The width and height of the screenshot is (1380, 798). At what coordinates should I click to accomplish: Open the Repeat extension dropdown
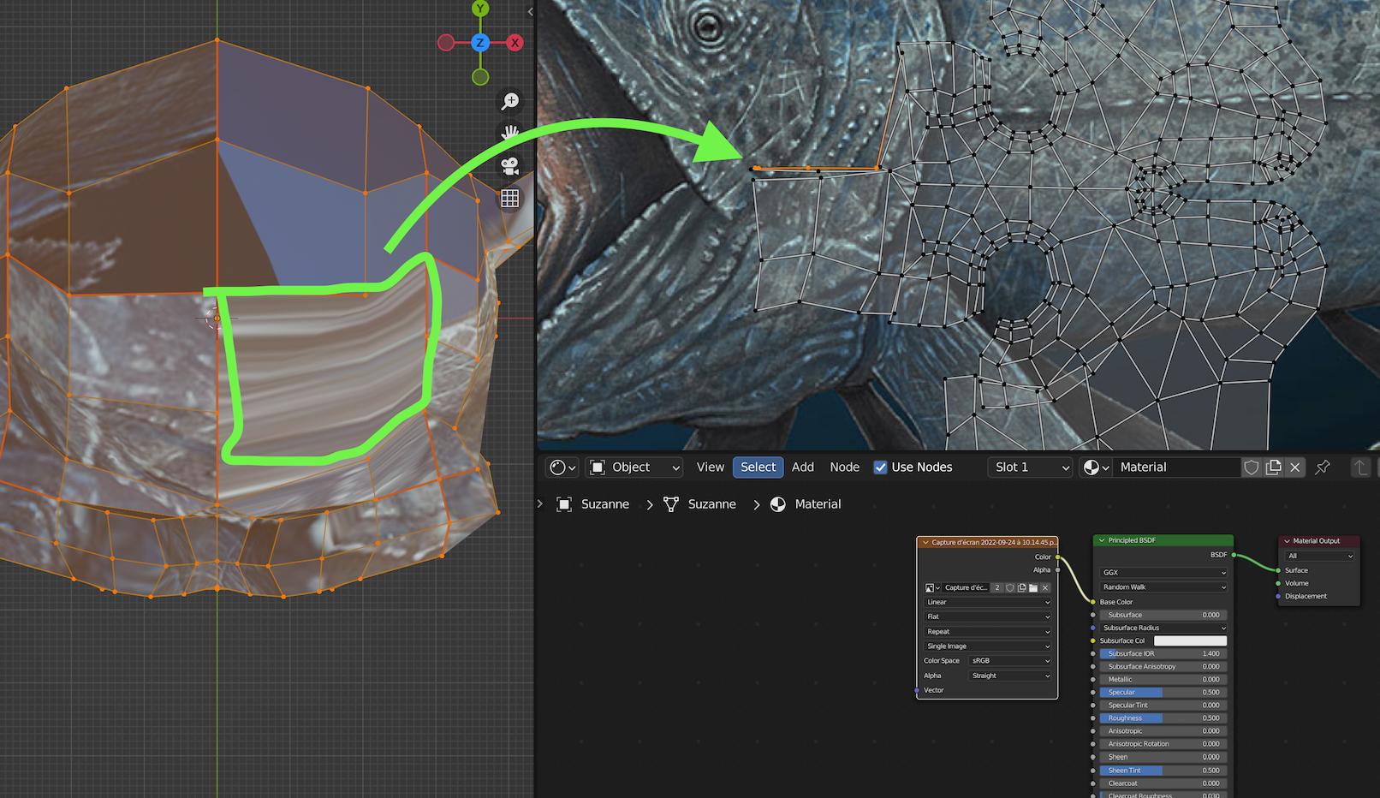(988, 632)
